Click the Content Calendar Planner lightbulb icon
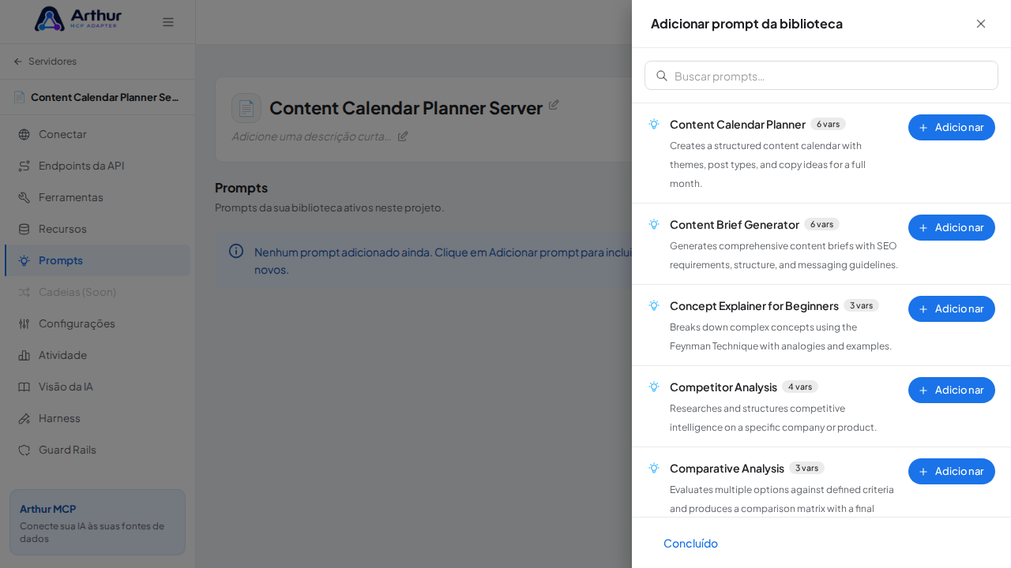This screenshot has width=1011, height=568. tap(654, 124)
